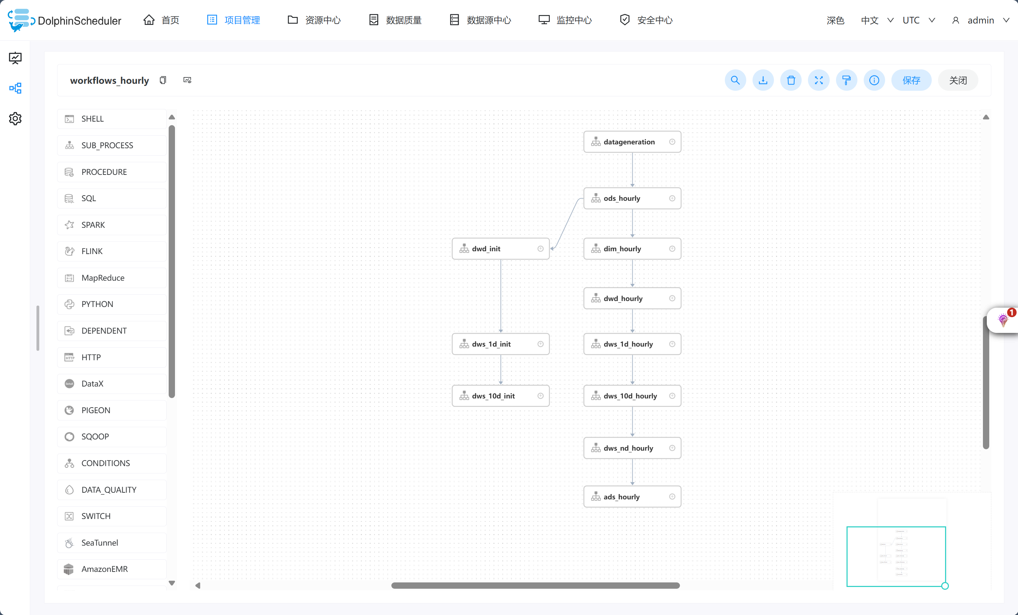Click the format DAG layout icon
Image resolution: width=1018 pixels, height=615 pixels.
[x=846, y=80]
